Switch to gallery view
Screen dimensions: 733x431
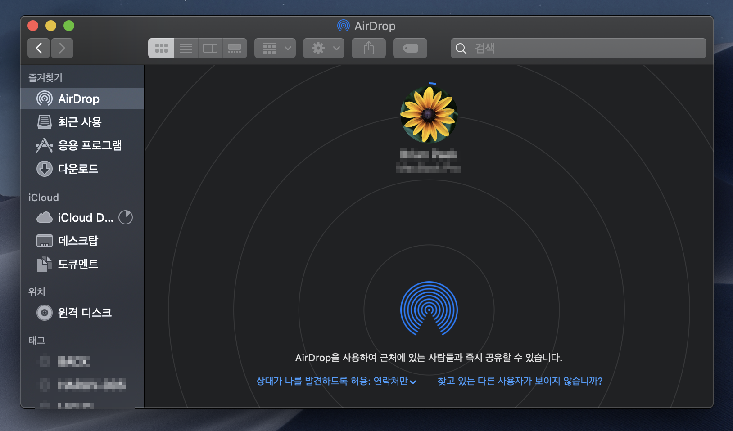point(235,48)
